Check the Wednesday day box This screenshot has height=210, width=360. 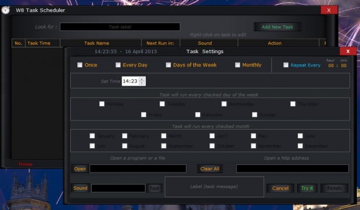(224, 104)
